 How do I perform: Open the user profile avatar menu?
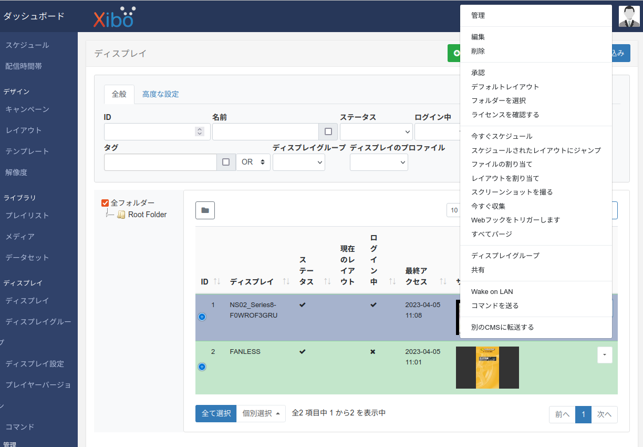click(x=629, y=15)
